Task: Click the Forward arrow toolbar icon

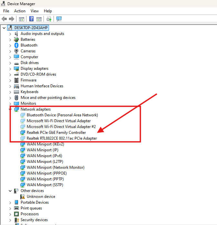Action: tap(12, 19)
